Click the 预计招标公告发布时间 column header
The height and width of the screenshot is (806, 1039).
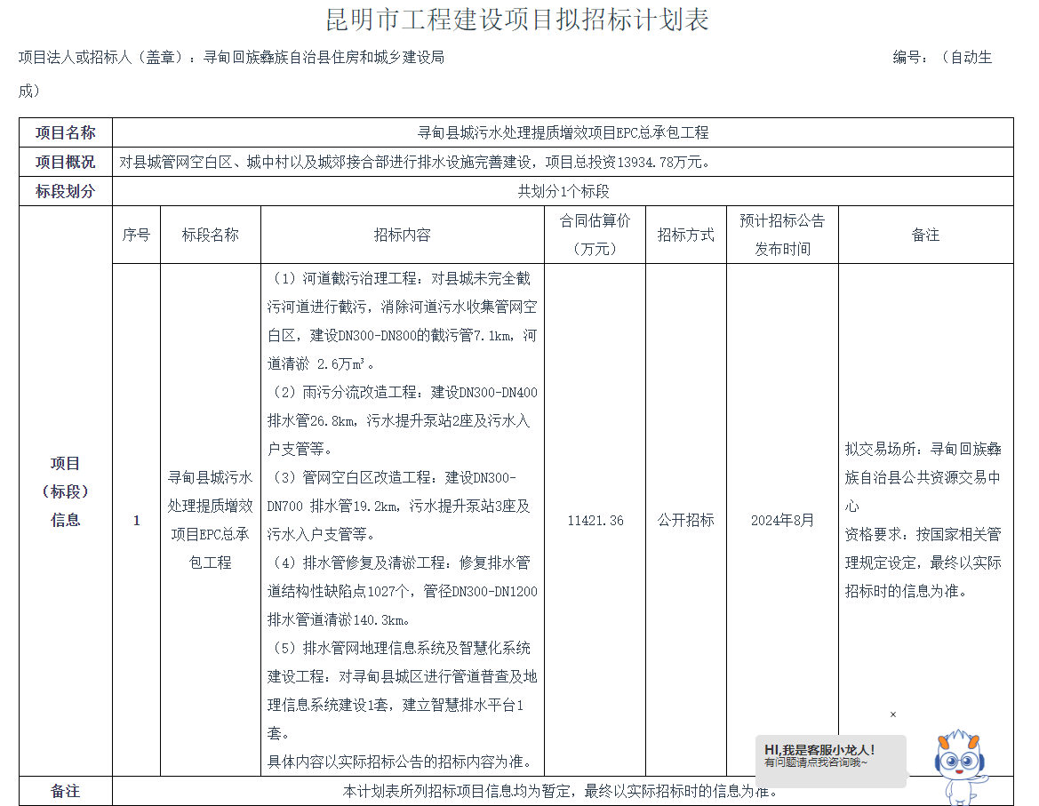pyautogui.click(x=782, y=235)
